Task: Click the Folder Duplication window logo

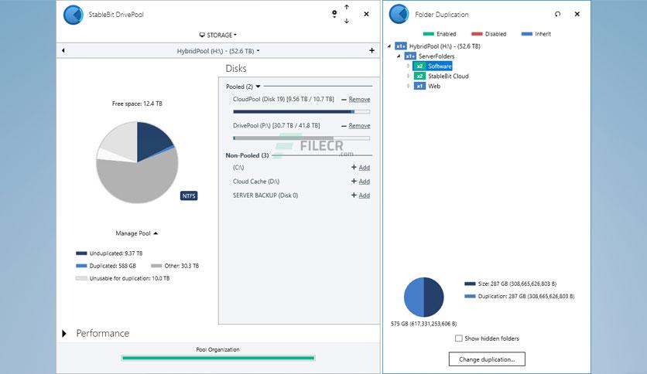Action: point(399,15)
